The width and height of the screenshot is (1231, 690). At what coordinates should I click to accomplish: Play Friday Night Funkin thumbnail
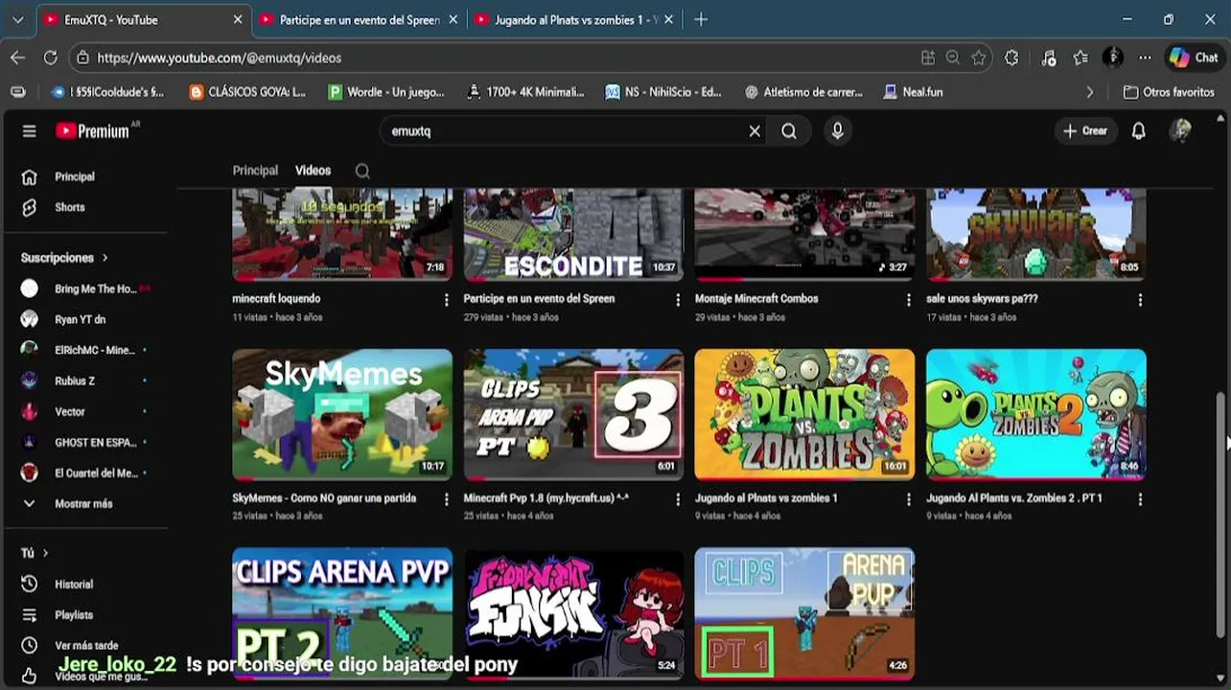coord(573,613)
